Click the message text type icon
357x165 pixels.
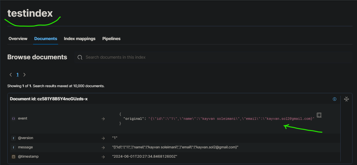[13, 147]
